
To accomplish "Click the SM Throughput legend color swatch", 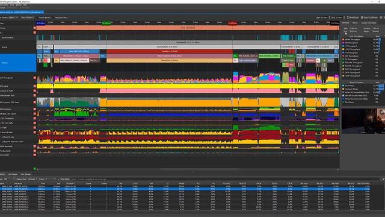I will pos(343,43).
